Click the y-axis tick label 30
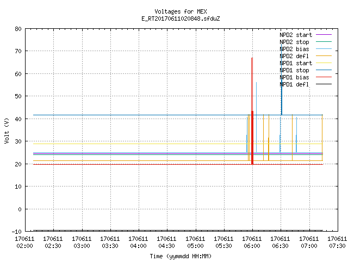The width and height of the screenshot is (348, 261). [18, 141]
